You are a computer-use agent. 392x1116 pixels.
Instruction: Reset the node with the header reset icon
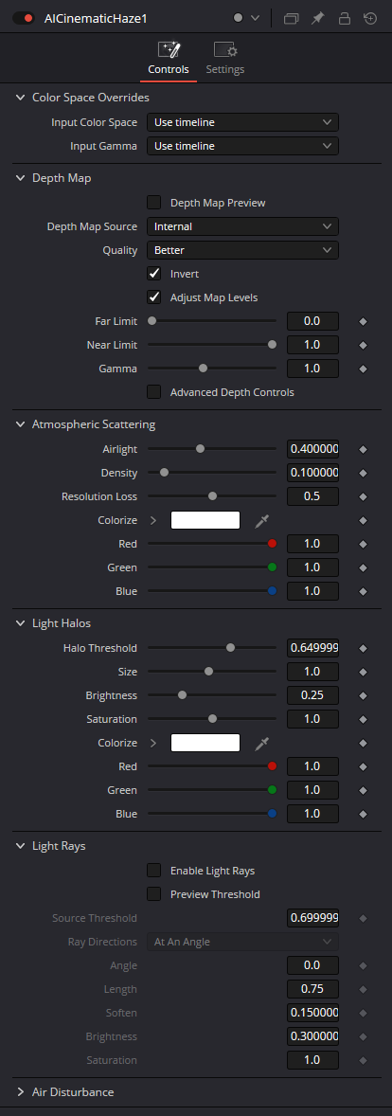[x=370, y=19]
